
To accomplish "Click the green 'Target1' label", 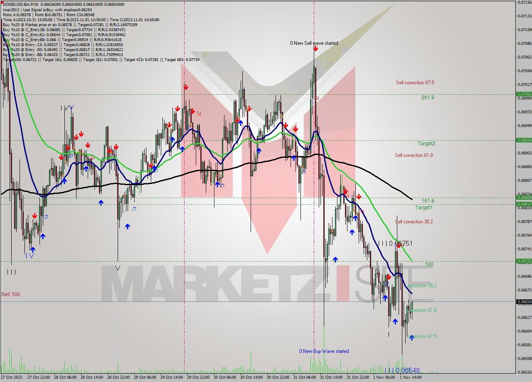I will pyautogui.click(x=424, y=208).
